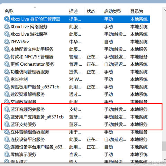Image resolution: width=166 pixels, height=166 pixels.
Task: Click 手动(触发... type of 蓝牙用户支持服务_a6371cb
Action: 115,117
